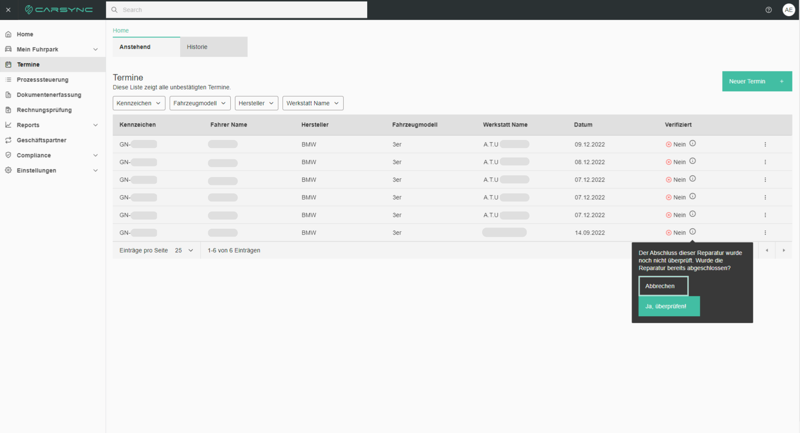Image resolution: width=800 pixels, height=433 pixels.
Task: Expand the Reports submenu chevron
Action: (x=96, y=125)
